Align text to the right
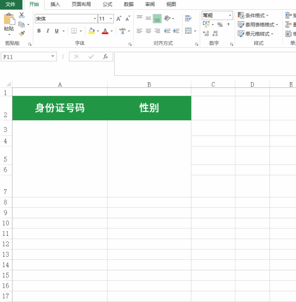The width and height of the screenshot is (296, 302). (157, 31)
